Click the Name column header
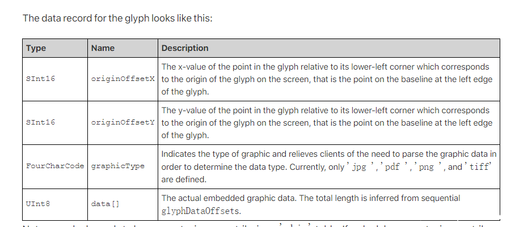The image size is (515, 227). (x=103, y=48)
